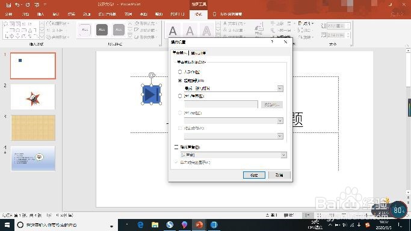411x231 pixels.
Task: Click the rotation handle above the action button
Action: tap(152, 75)
